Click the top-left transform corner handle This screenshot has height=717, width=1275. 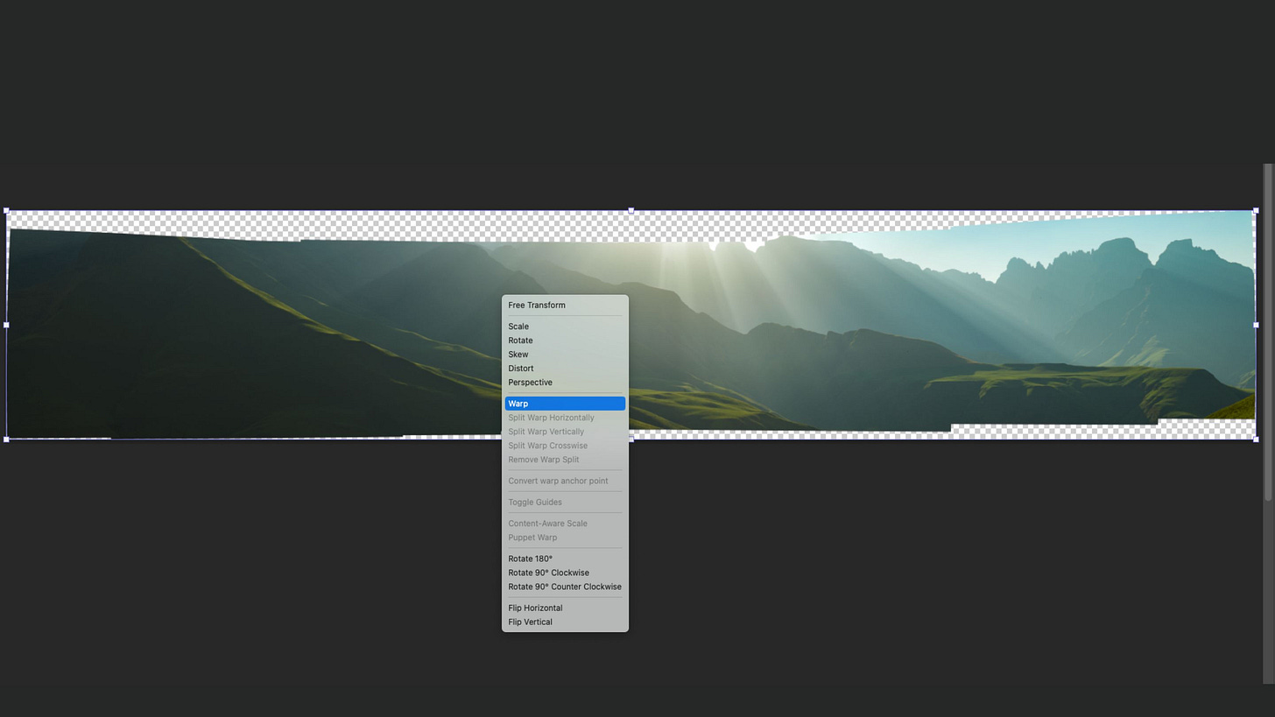(x=7, y=211)
